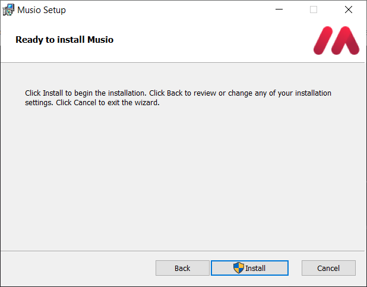Close the Musio Setup wizard window
This screenshot has height=287, width=367.
pos(349,10)
